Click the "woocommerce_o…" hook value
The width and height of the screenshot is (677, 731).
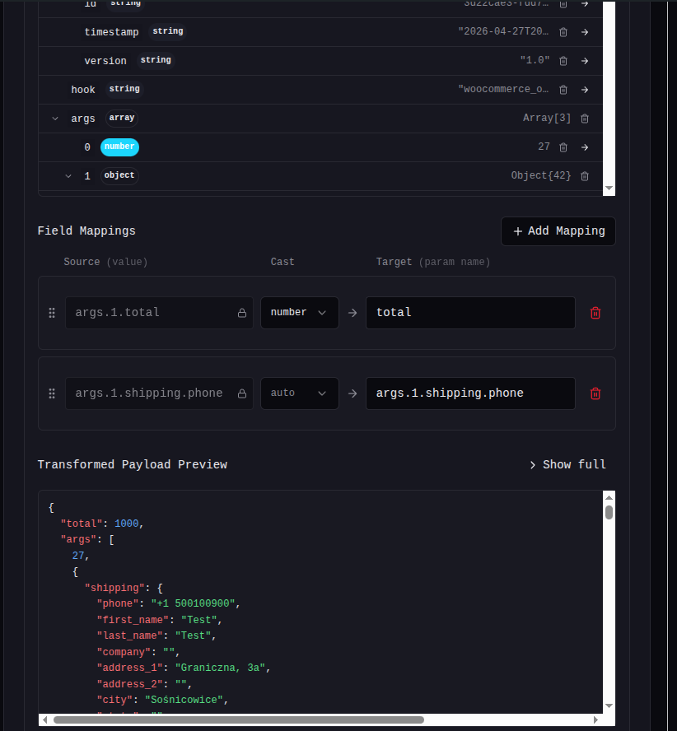pos(503,89)
